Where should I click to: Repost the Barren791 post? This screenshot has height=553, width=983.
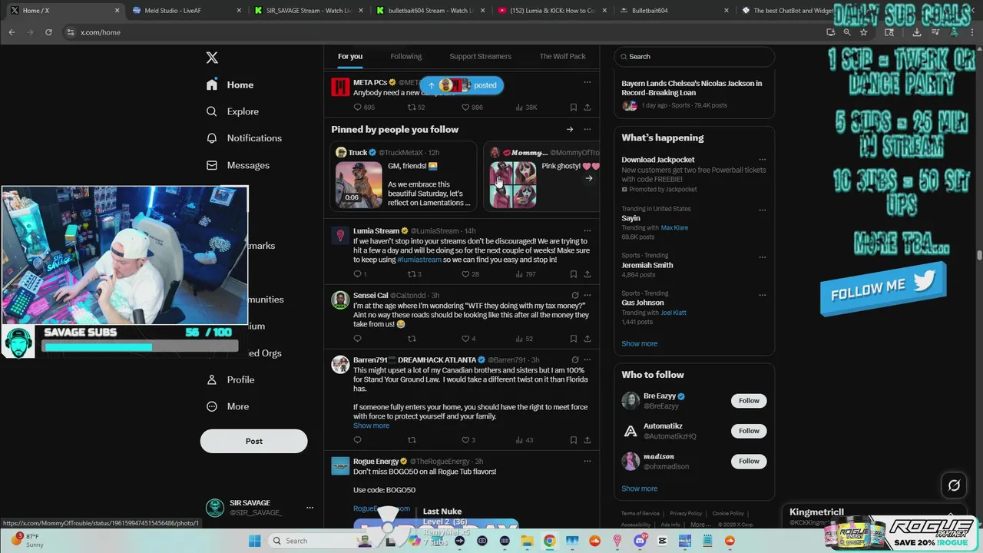click(x=412, y=440)
